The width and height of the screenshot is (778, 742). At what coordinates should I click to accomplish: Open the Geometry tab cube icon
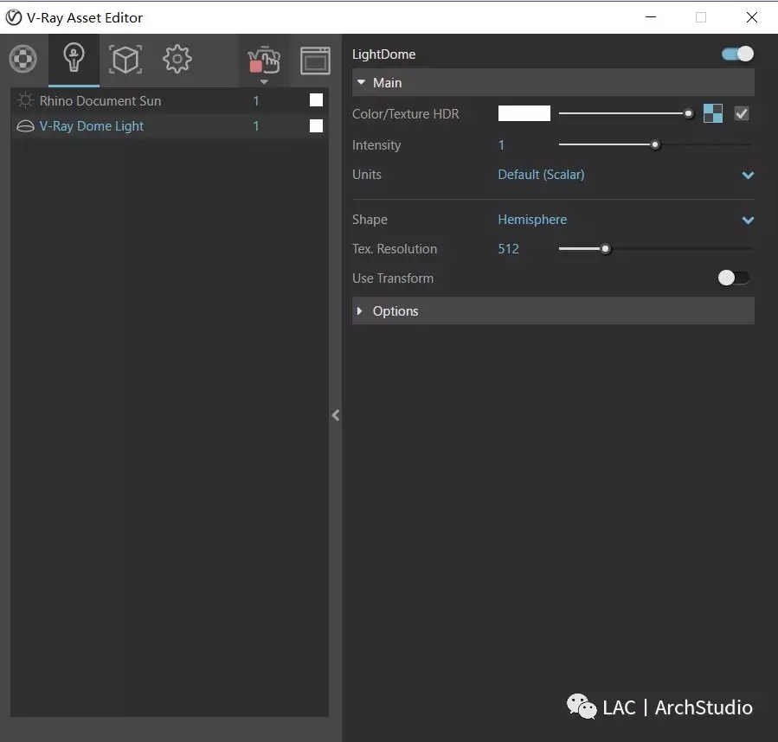(125, 60)
